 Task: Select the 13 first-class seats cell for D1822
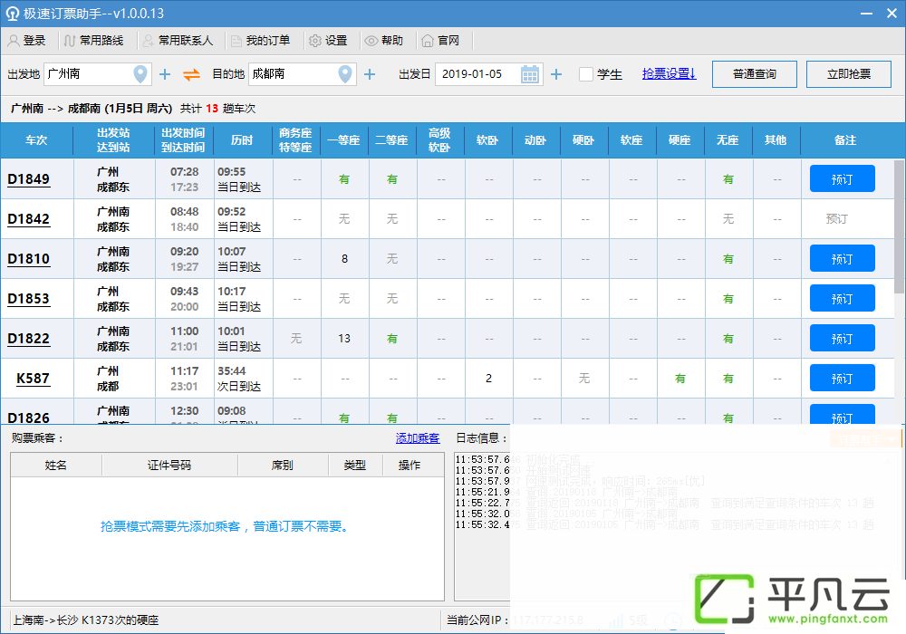click(344, 339)
